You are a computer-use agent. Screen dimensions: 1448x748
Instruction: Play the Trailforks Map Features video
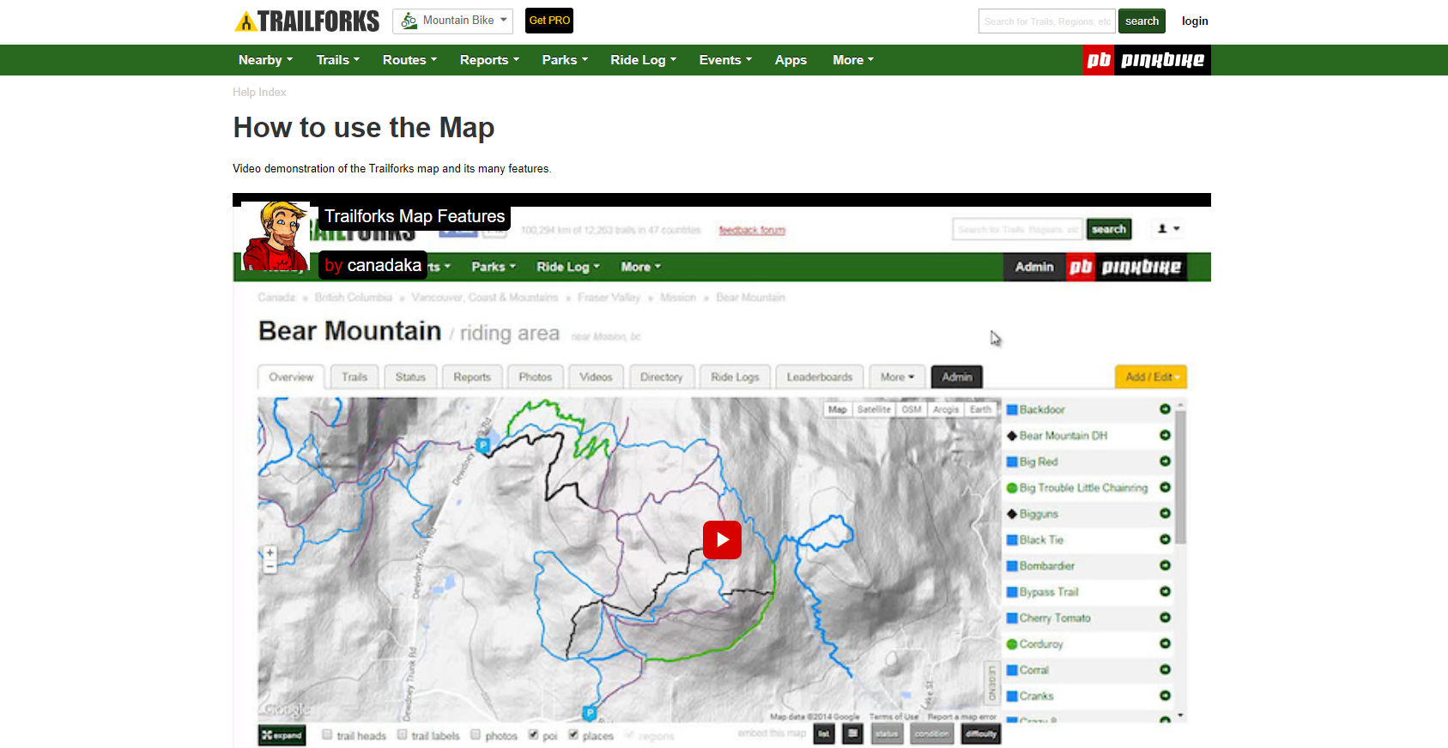tap(722, 540)
